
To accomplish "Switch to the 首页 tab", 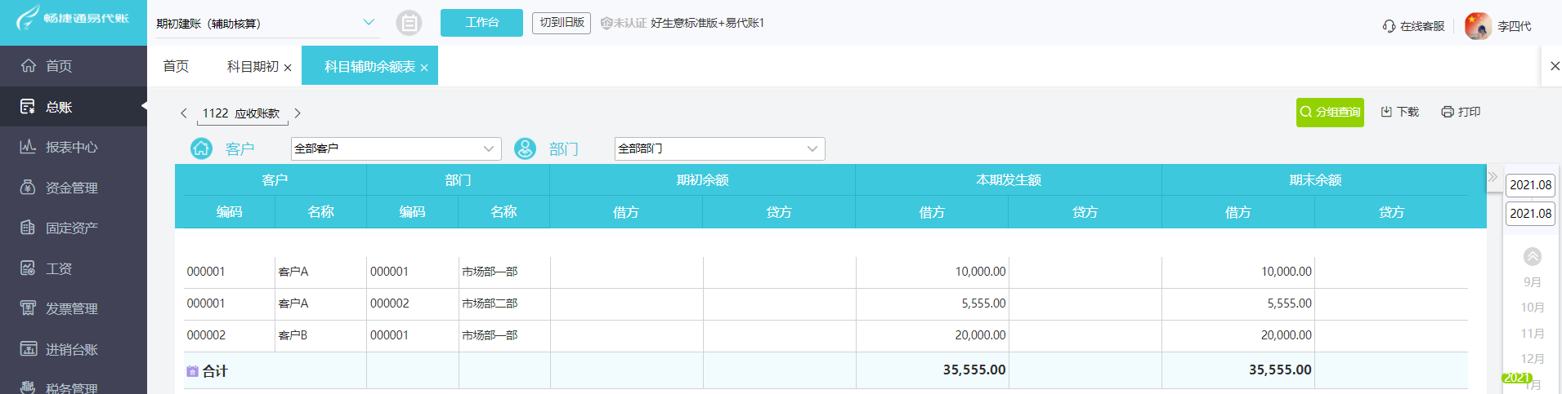I will (176, 66).
